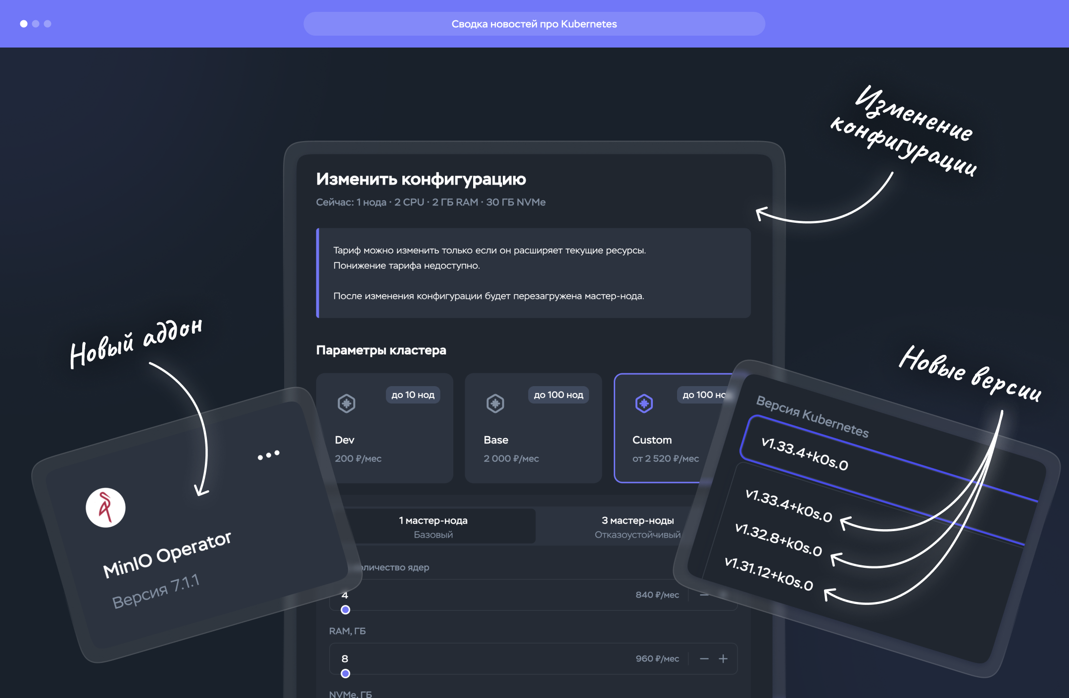Open the selected Kubernetes version v1.33.4+k0s.0 dropdown
Viewport: 1069px width, 698px height.
pos(804,454)
